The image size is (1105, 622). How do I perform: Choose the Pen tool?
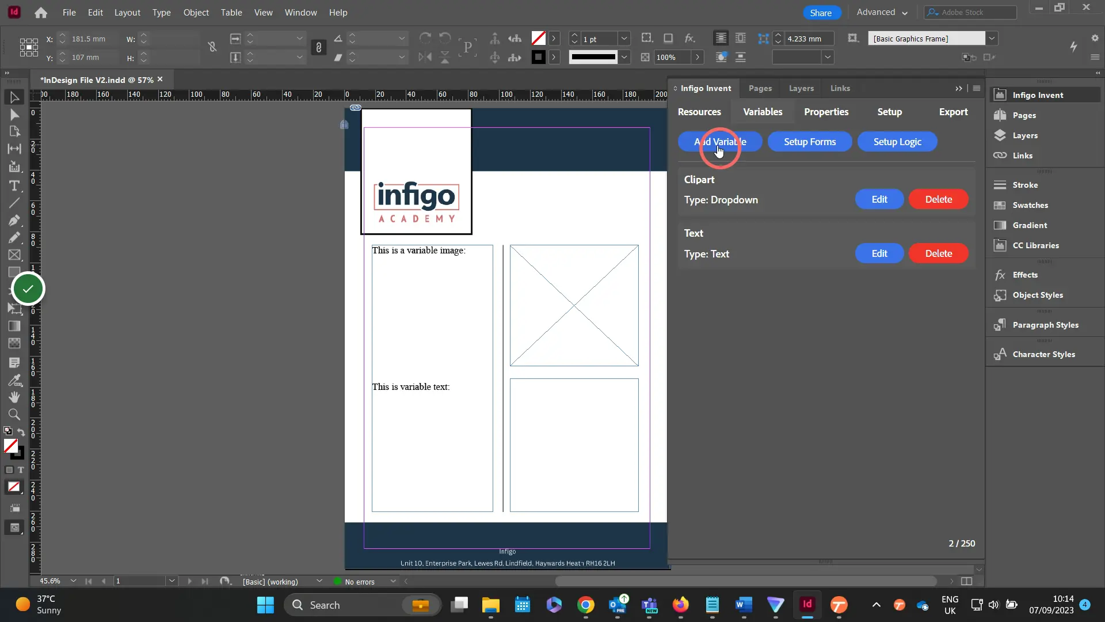(x=14, y=221)
